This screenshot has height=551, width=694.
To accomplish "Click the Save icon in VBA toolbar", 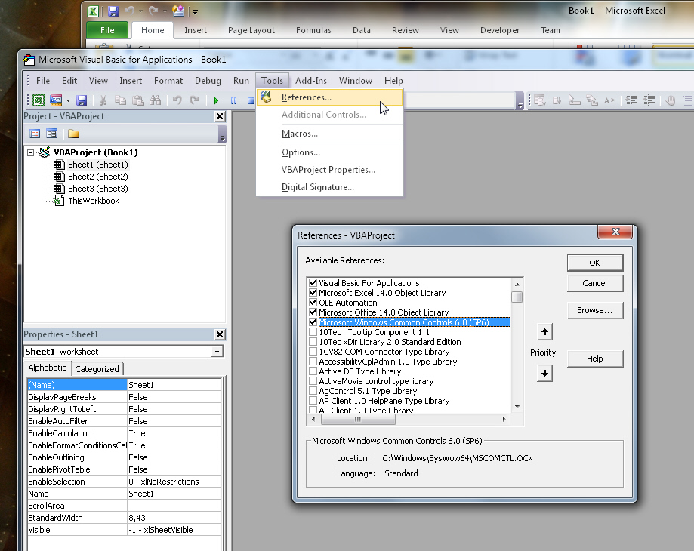I will pos(82,100).
